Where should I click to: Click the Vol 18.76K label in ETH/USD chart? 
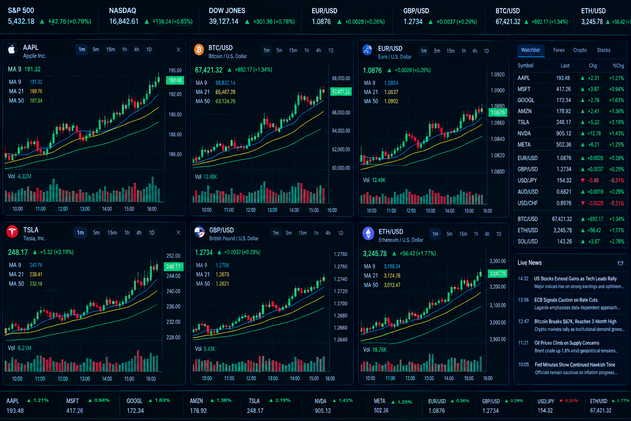click(x=375, y=349)
